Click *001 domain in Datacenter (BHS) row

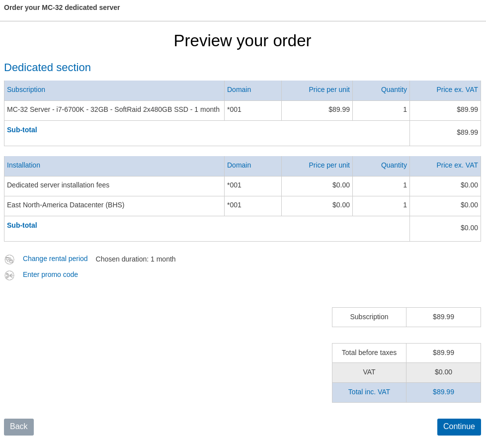click(x=235, y=205)
